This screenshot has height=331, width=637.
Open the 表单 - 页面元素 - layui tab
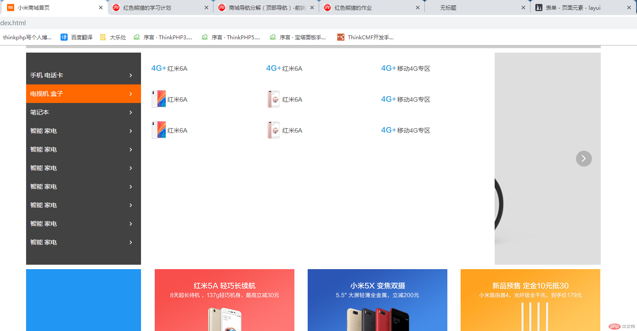[583, 8]
